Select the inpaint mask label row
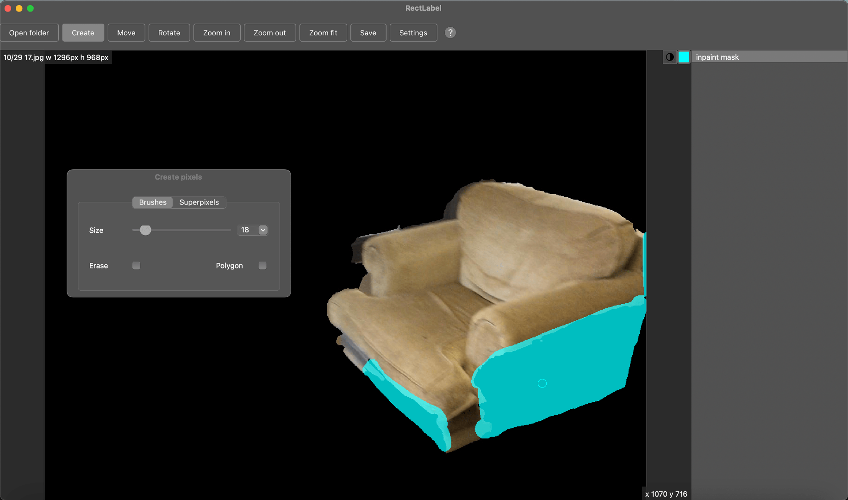Viewport: 848px width, 500px height. click(x=769, y=57)
